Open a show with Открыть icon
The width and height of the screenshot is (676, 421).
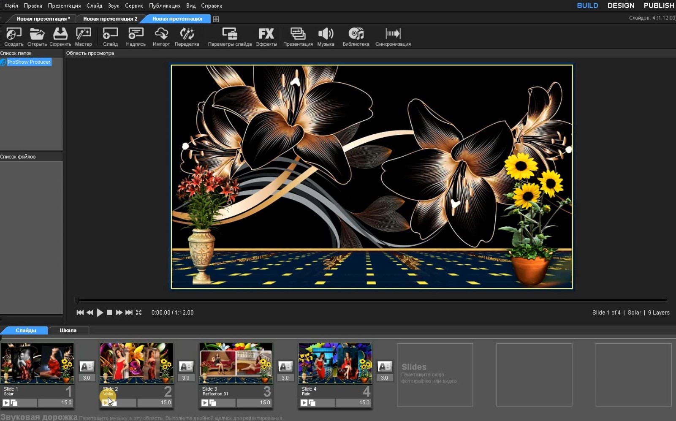click(37, 37)
